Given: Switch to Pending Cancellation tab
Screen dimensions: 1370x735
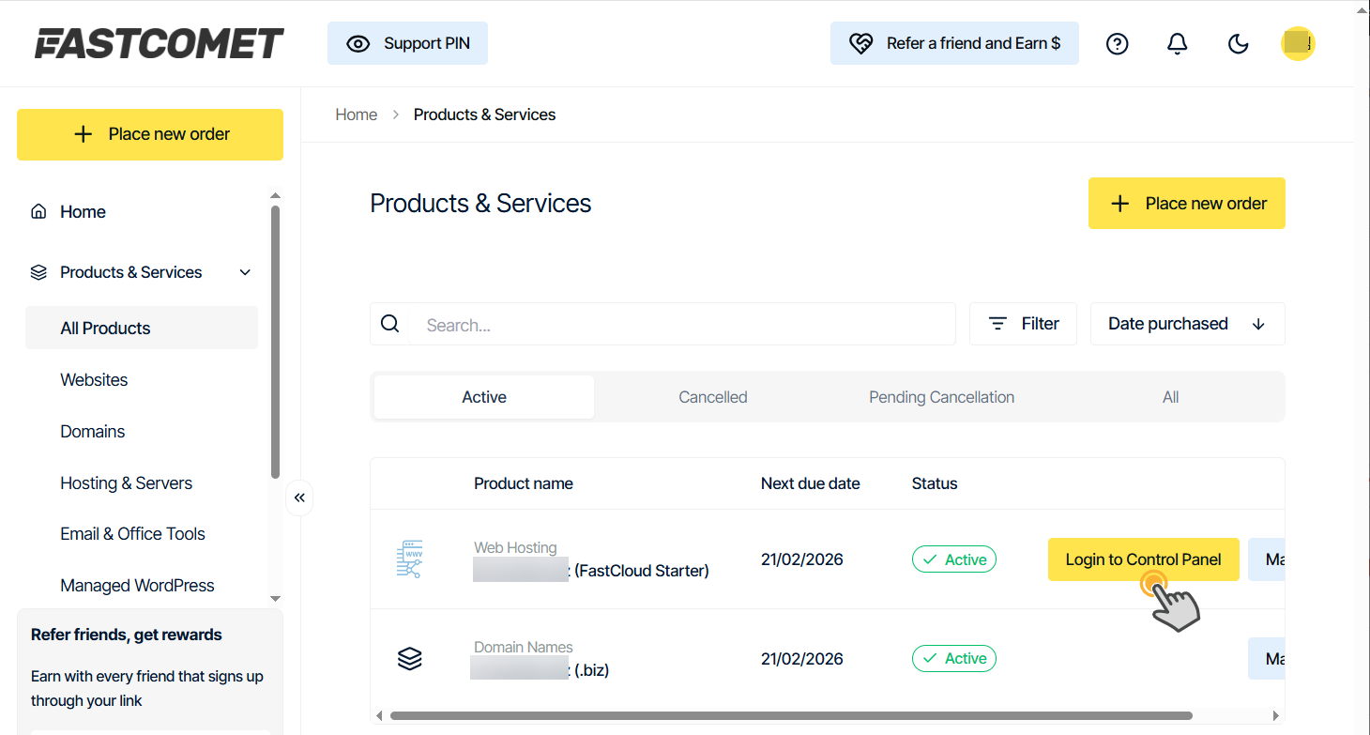Looking at the screenshot, I should pyautogui.click(x=941, y=397).
